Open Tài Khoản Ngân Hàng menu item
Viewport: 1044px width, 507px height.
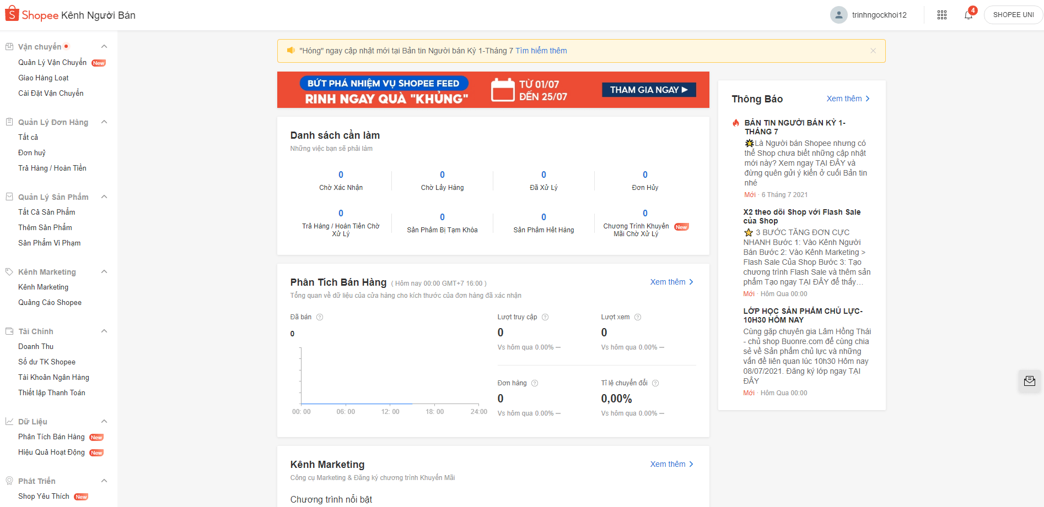pyautogui.click(x=53, y=377)
